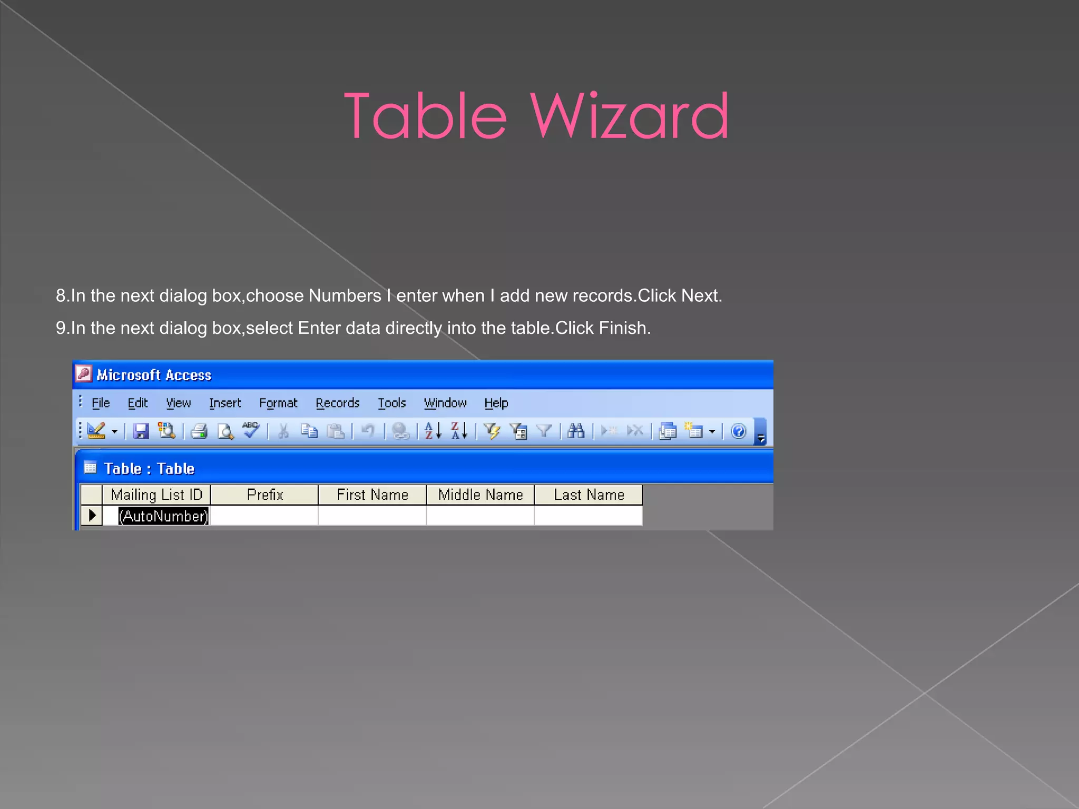Image resolution: width=1079 pixels, height=809 pixels.
Task: Click the Print icon
Action: [x=199, y=431]
